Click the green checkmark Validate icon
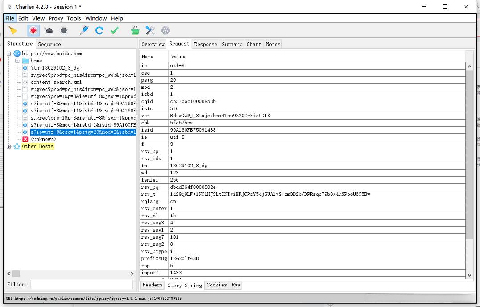480x307 pixels. click(115, 30)
